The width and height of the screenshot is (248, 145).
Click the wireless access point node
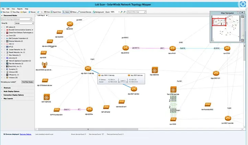click(x=44, y=64)
